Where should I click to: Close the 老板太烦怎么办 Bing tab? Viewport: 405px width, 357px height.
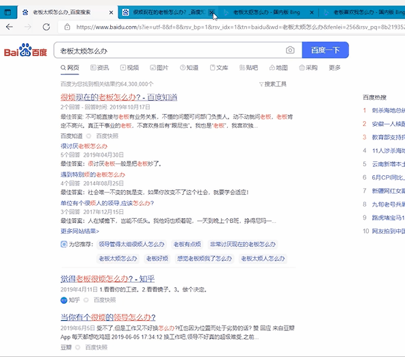click(x=312, y=12)
